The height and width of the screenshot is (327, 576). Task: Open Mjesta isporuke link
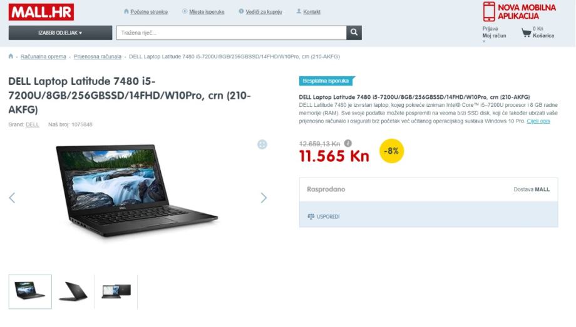207,12
